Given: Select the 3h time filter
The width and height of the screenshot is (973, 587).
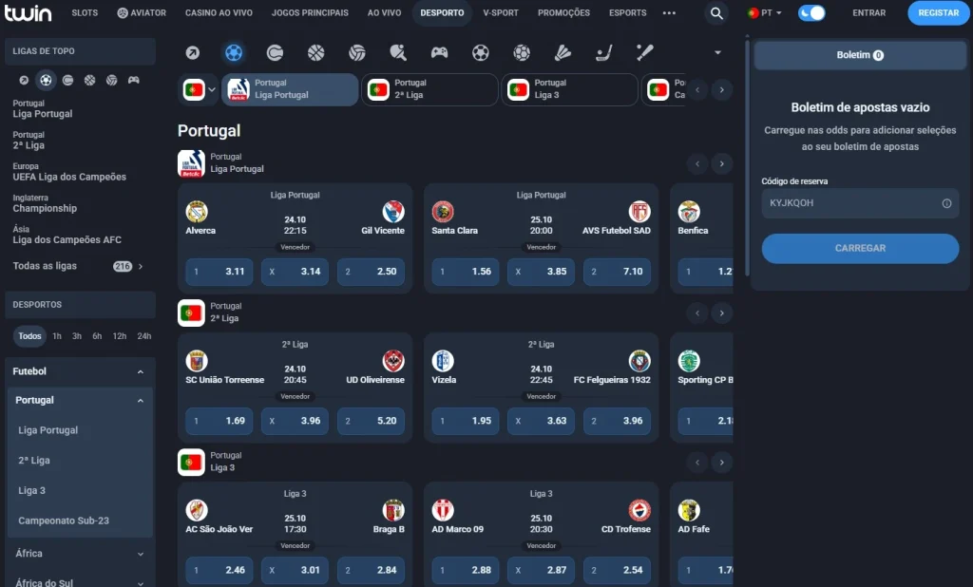Looking at the screenshot, I should (77, 335).
